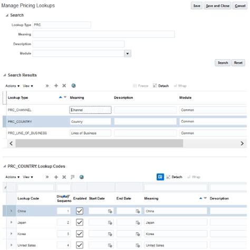Expand the United States lookup code row
This screenshot has height=250, width=250.
12,245
